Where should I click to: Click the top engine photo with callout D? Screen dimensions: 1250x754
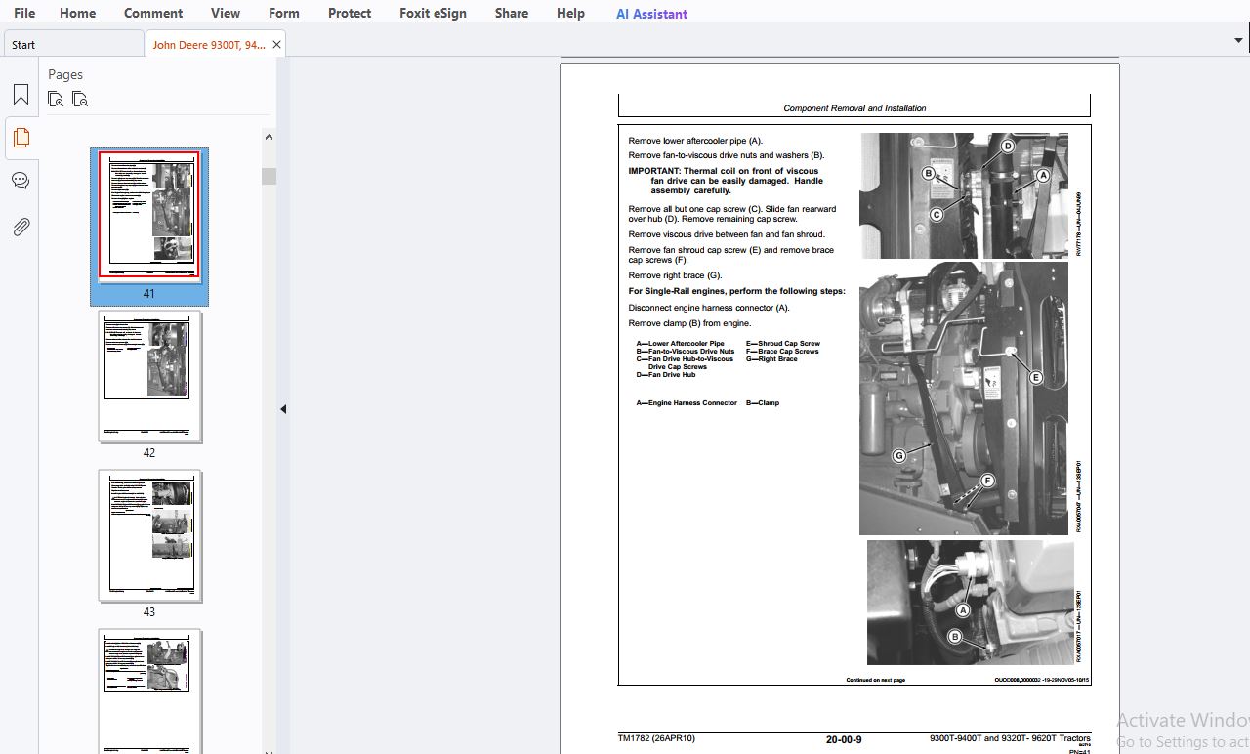964,195
